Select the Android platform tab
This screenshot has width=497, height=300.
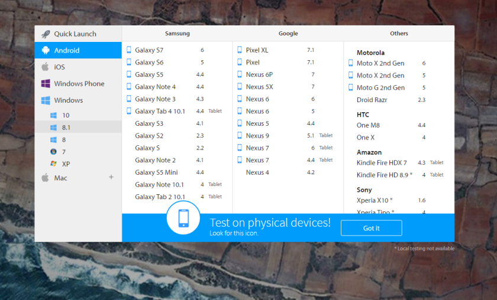(x=78, y=50)
